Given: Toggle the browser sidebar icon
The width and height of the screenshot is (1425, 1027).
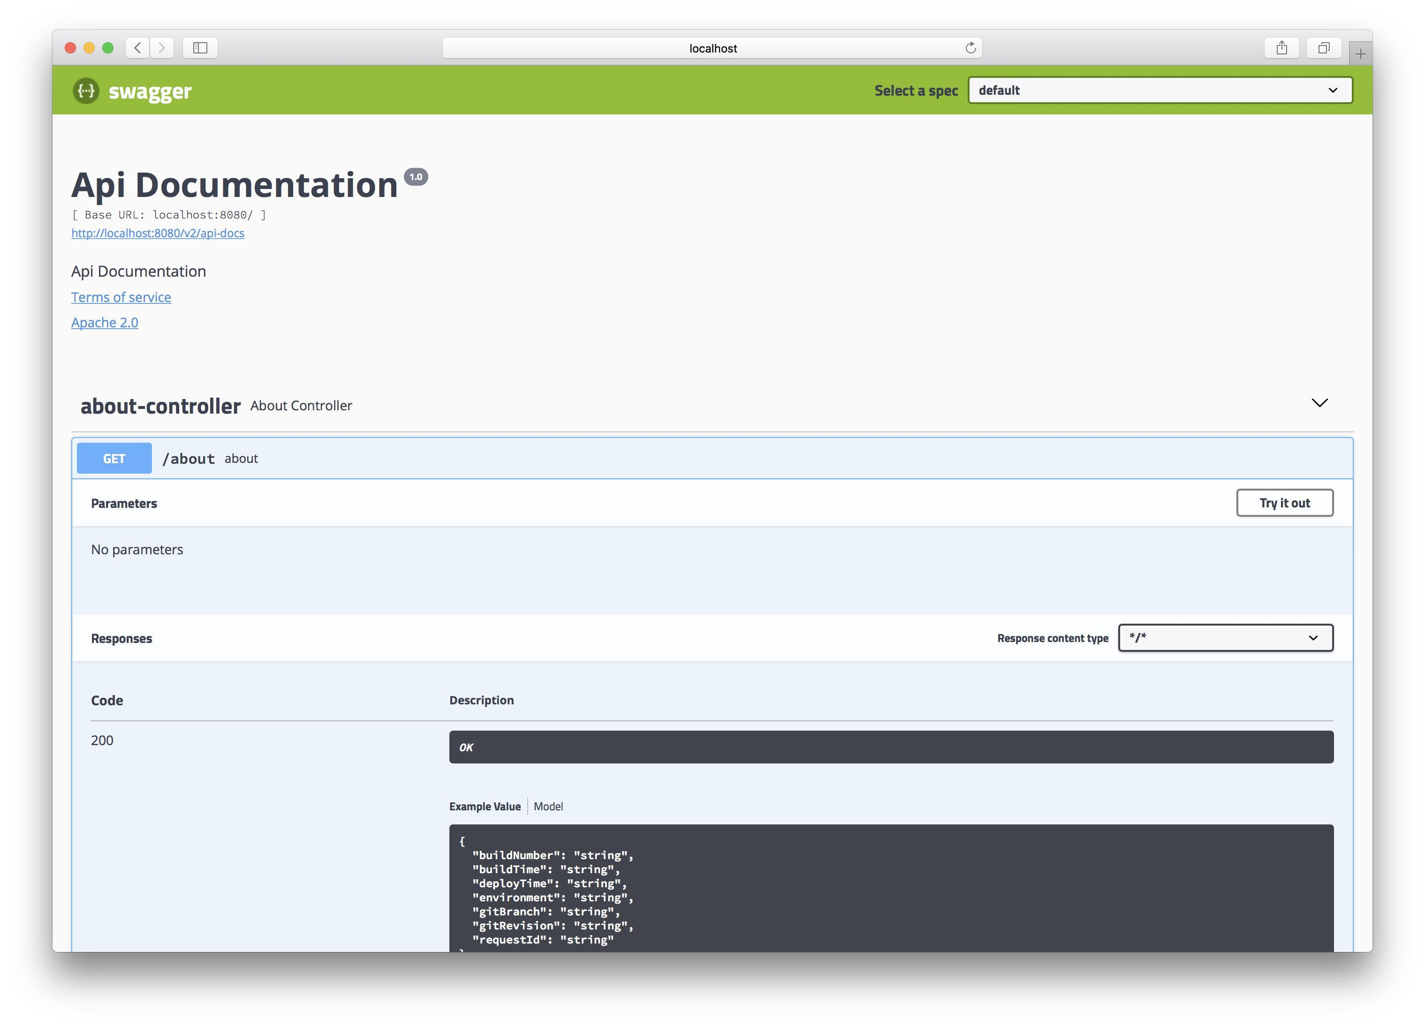Looking at the screenshot, I should (200, 48).
